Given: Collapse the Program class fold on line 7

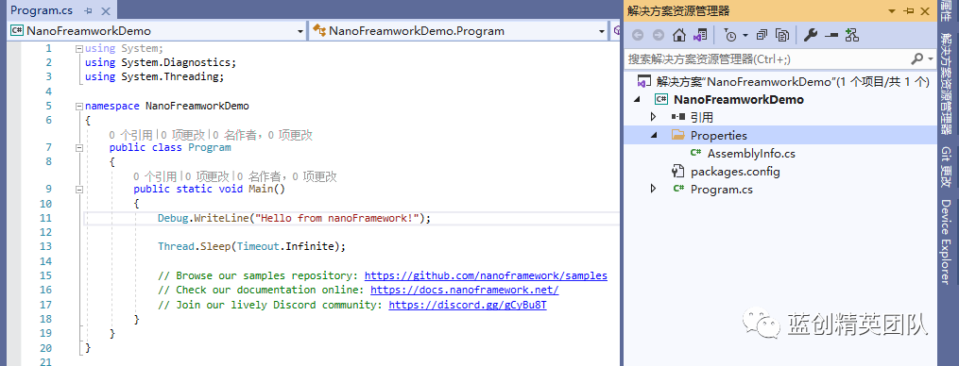Looking at the screenshot, I should pyautogui.click(x=78, y=148).
